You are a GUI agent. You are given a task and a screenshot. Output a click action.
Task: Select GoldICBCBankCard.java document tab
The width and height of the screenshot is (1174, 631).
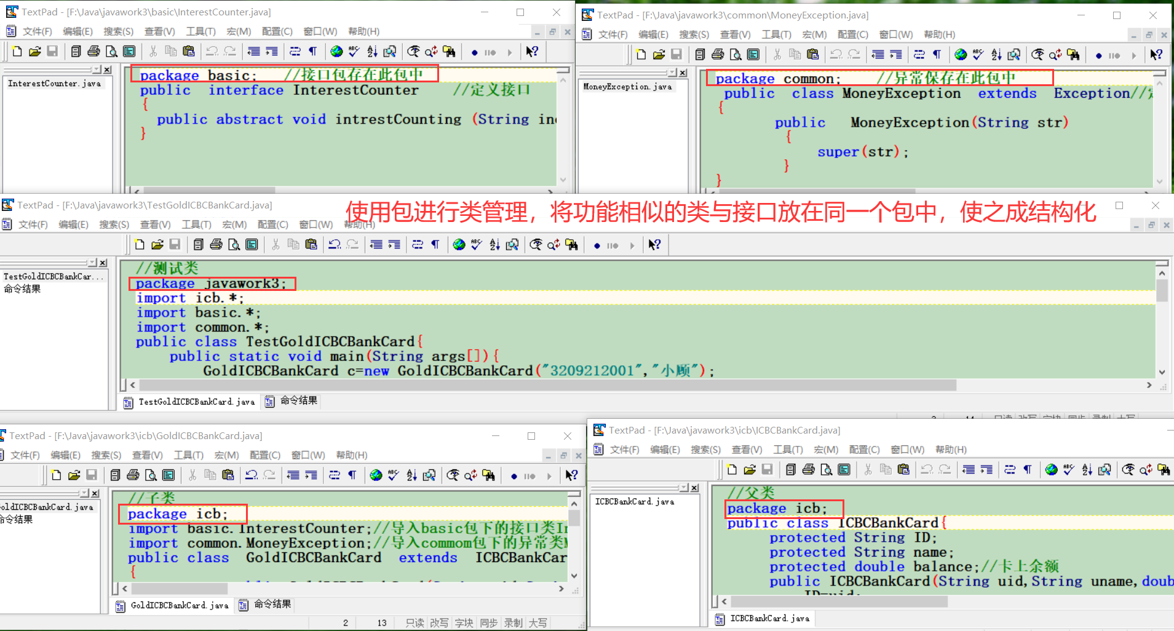click(172, 605)
